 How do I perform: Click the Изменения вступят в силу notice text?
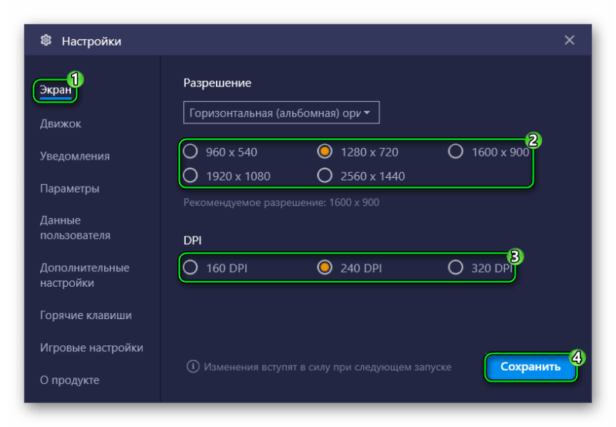[328, 367]
